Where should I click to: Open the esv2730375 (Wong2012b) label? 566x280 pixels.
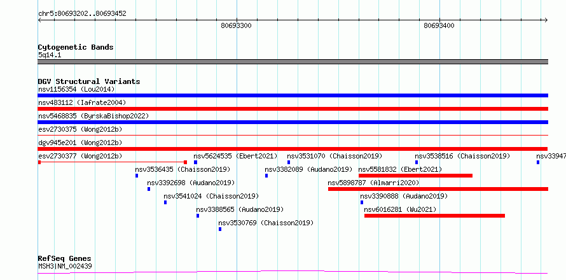coord(80,129)
